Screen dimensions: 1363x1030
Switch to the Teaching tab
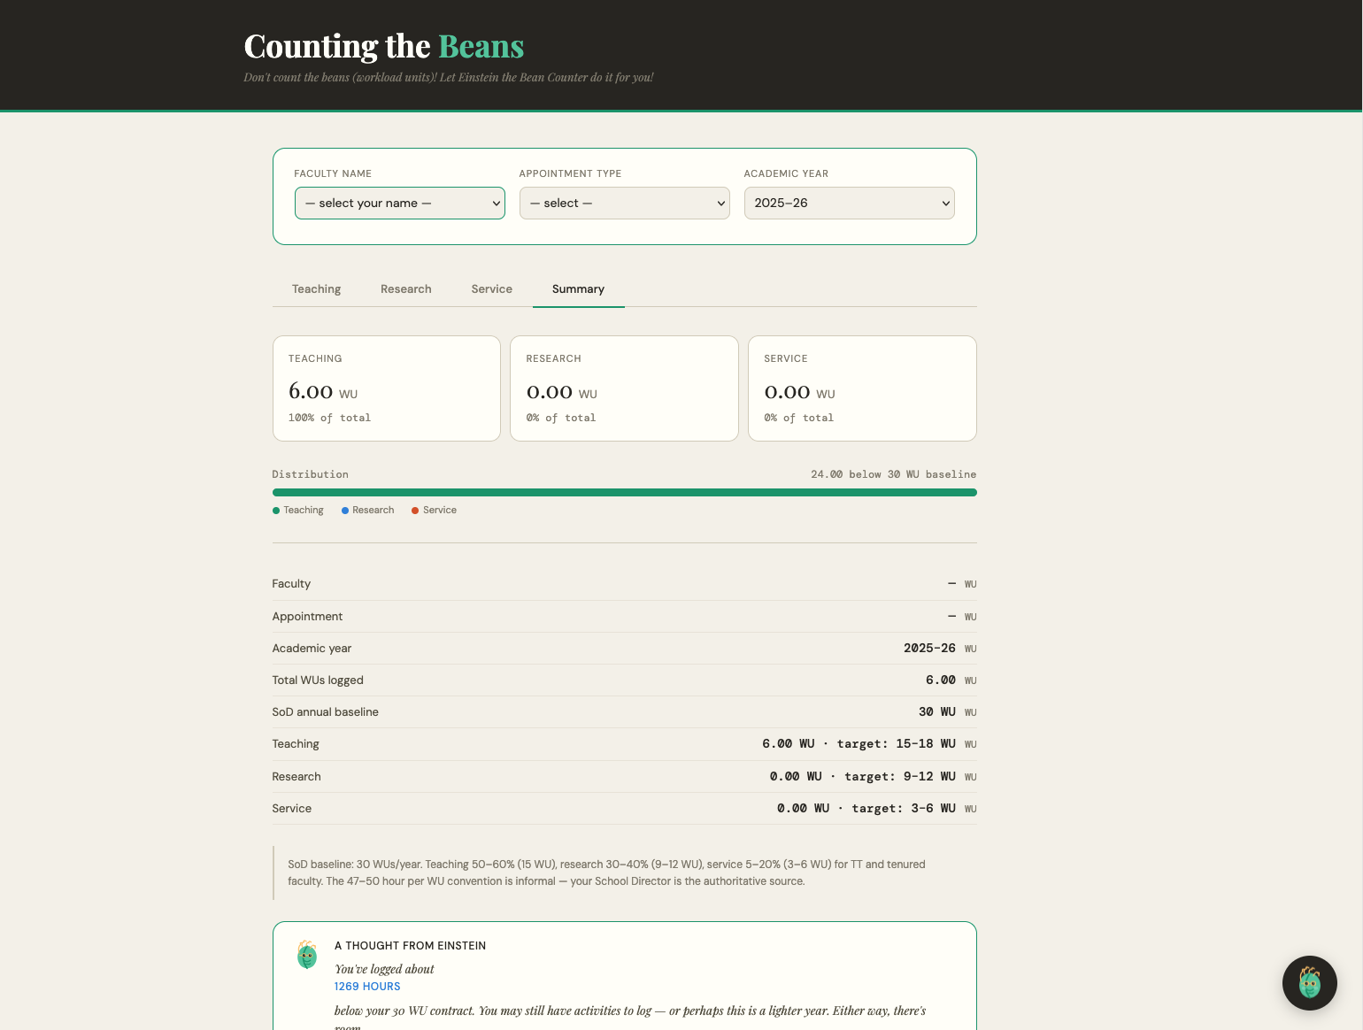pos(317,289)
